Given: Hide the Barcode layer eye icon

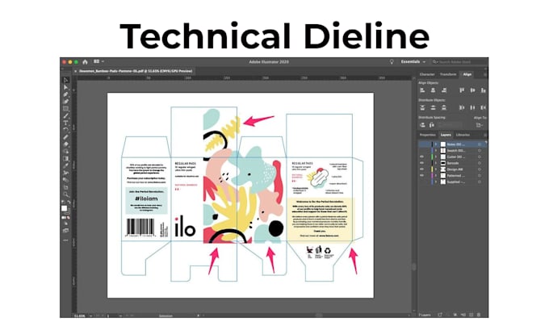Looking at the screenshot, I should pyautogui.click(x=421, y=163).
